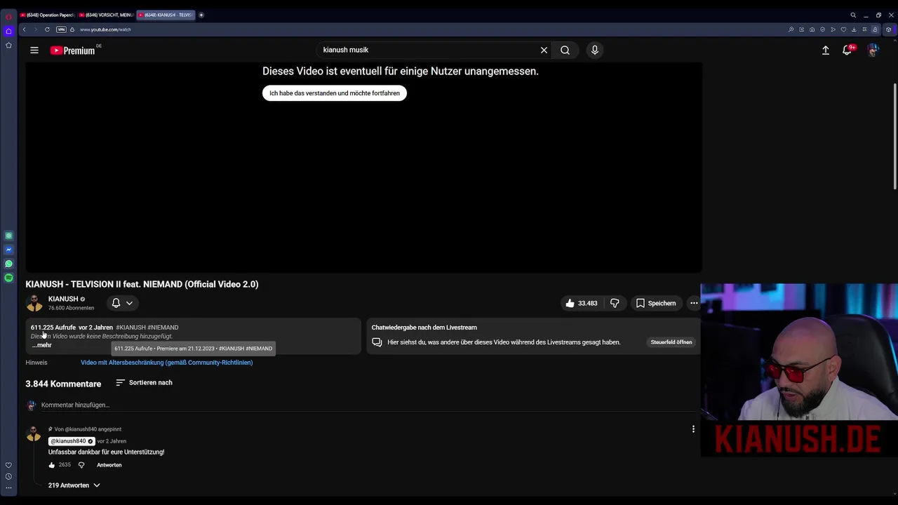This screenshot has width=898, height=505.
Task: Switch to the 'VORSICHT, MEINUNG' browser tab
Action: (x=106, y=15)
